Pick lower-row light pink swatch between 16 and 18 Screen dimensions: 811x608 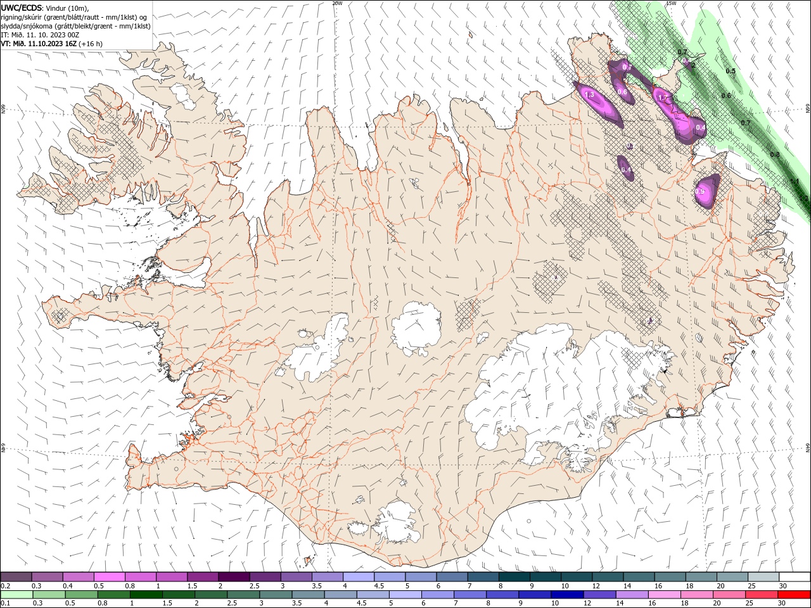click(664, 595)
